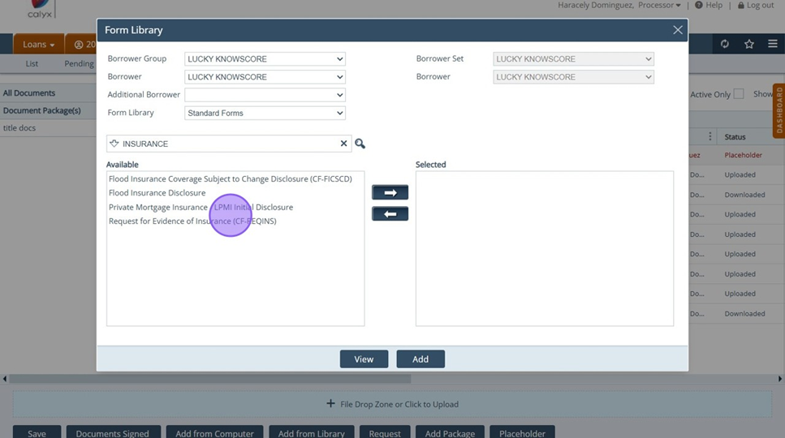Clear the INSURANCE search text

pyautogui.click(x=343, y=144)
